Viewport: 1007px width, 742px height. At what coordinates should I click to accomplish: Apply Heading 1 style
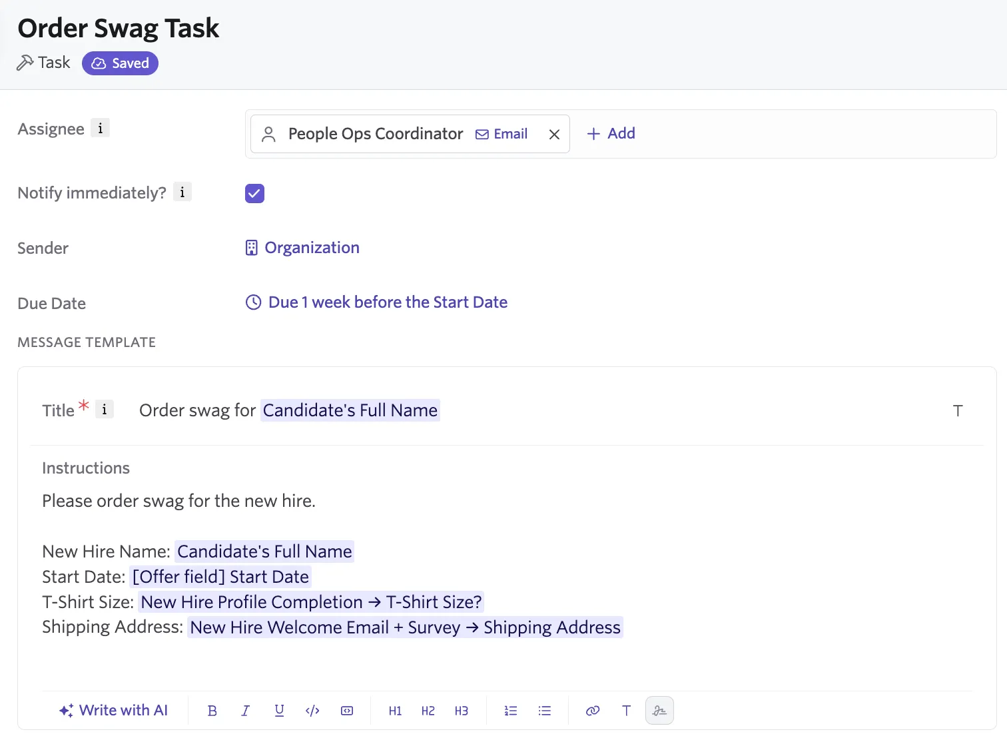[x=395, y=711]
